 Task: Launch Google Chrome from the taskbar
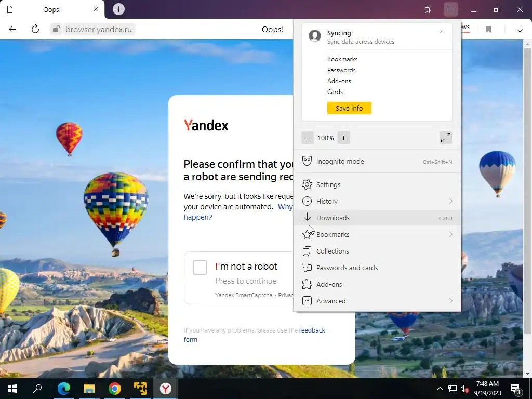(115, 389)
